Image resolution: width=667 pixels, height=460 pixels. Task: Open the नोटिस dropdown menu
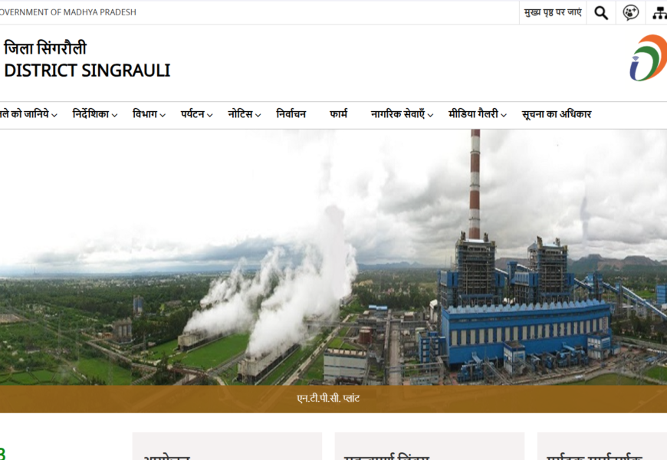244,114
